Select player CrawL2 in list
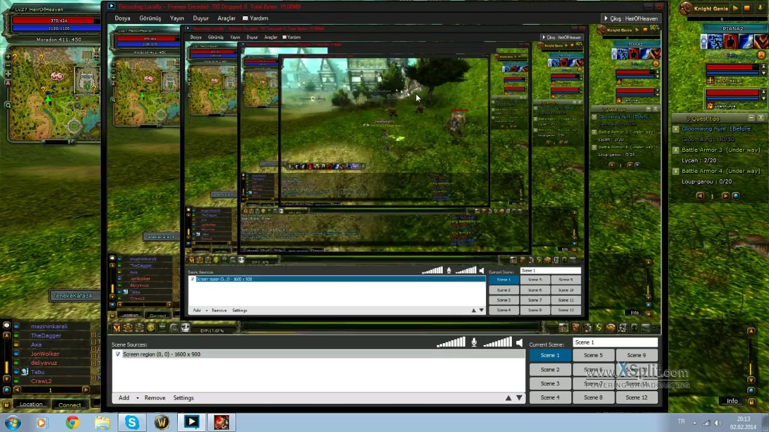Viewport: 769px width, 432px height. click(41, 381)
